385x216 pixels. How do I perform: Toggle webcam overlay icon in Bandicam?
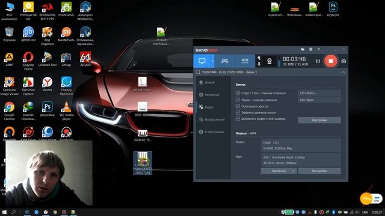pyautogui.click(x=269, y=61)
